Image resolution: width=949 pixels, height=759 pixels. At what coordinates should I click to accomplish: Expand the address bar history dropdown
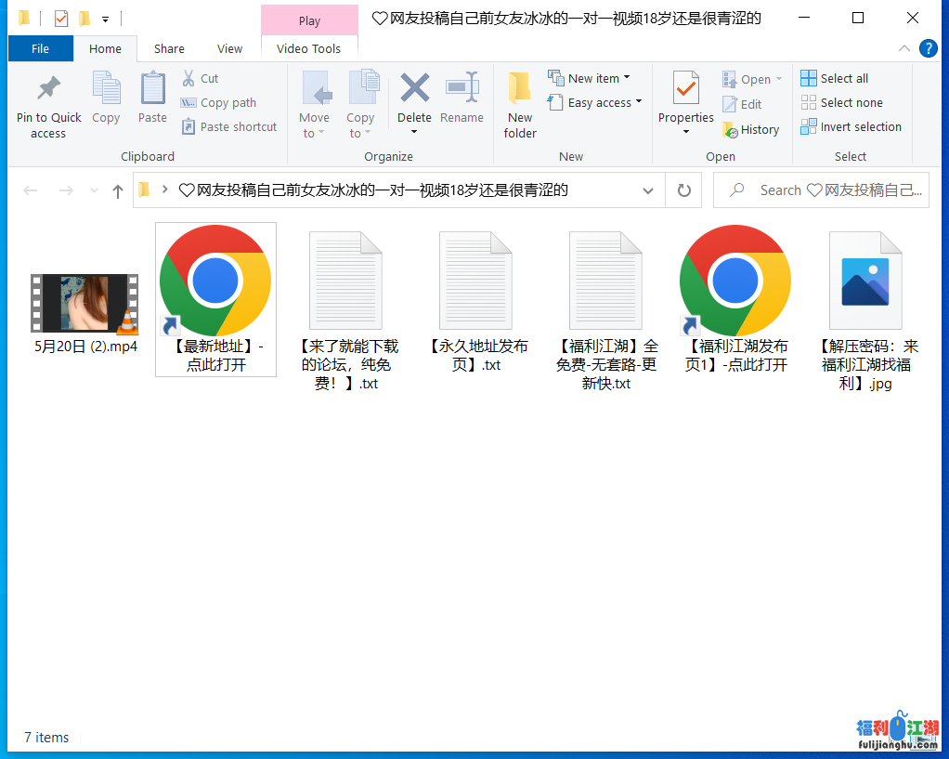coord(648,190)
